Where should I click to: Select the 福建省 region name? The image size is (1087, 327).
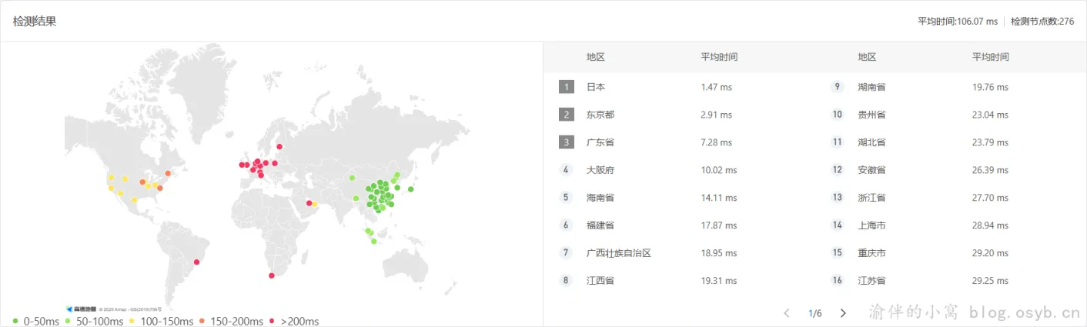(600, 225)
